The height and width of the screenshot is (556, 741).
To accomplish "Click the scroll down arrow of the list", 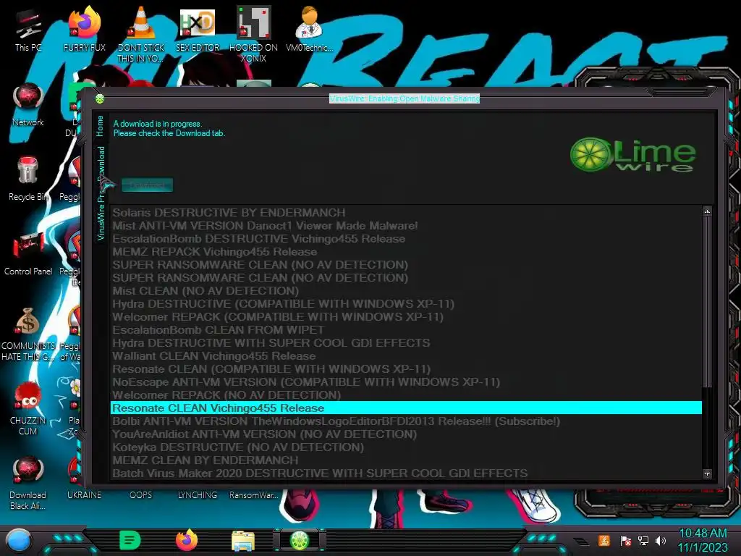I will click(x=707, y=473).
